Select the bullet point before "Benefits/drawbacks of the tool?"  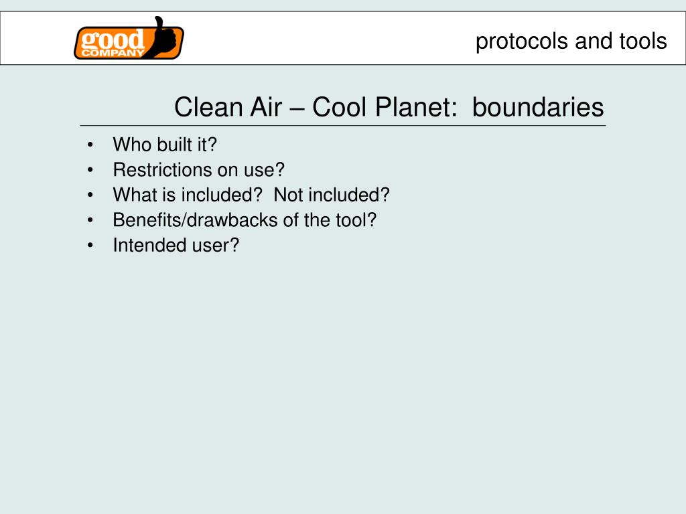(90, 220)
